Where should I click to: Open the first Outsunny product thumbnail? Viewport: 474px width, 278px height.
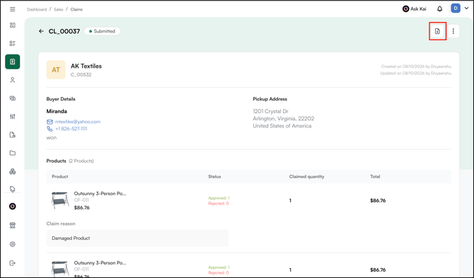click(60, 200)
